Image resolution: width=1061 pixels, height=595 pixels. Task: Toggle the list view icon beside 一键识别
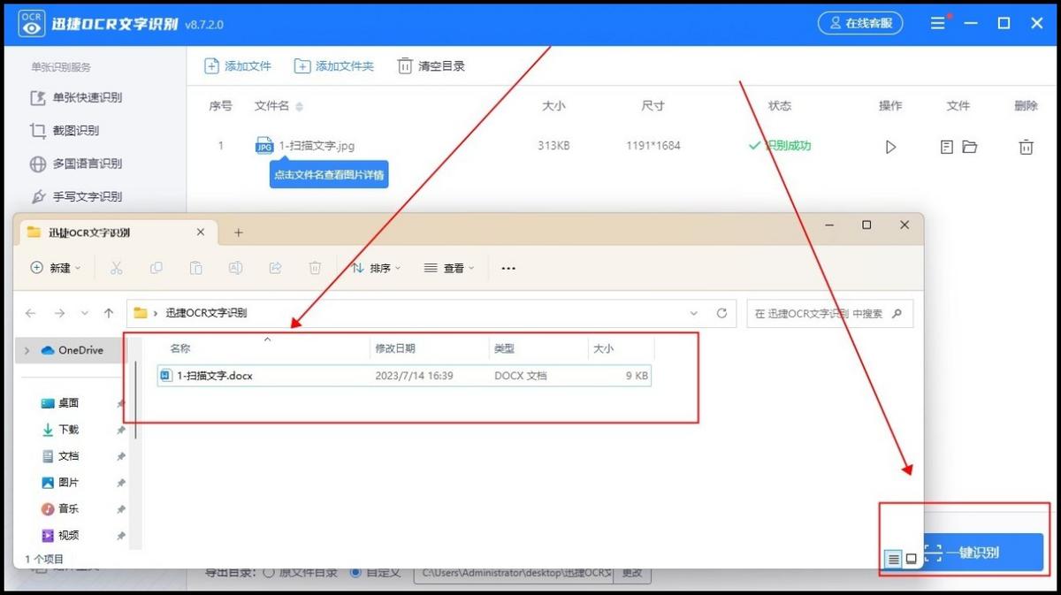(x=893, y=559)
